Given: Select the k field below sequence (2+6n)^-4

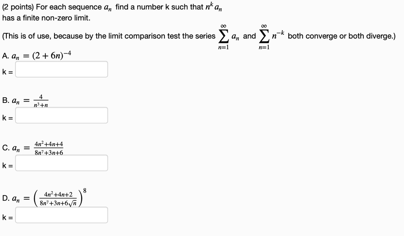Looking at the screenshot, I should coord(62,69).
